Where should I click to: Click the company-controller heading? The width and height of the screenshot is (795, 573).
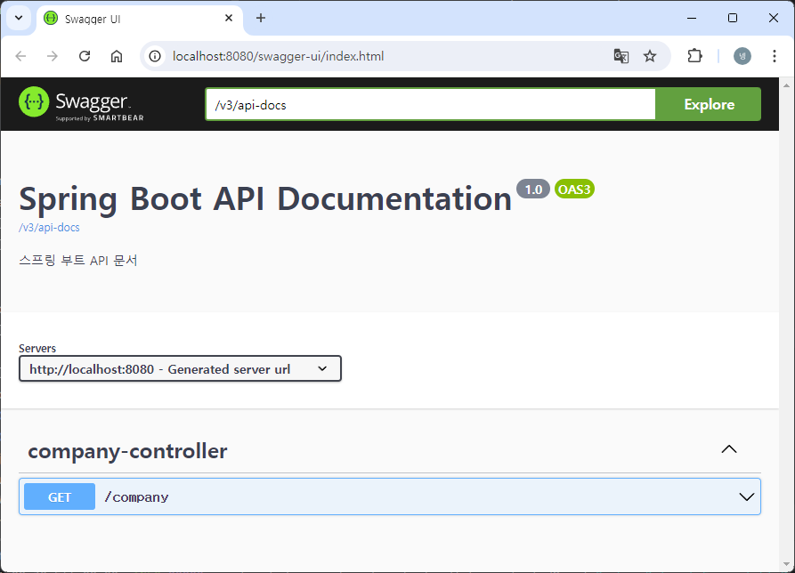(x=127, y=451)
